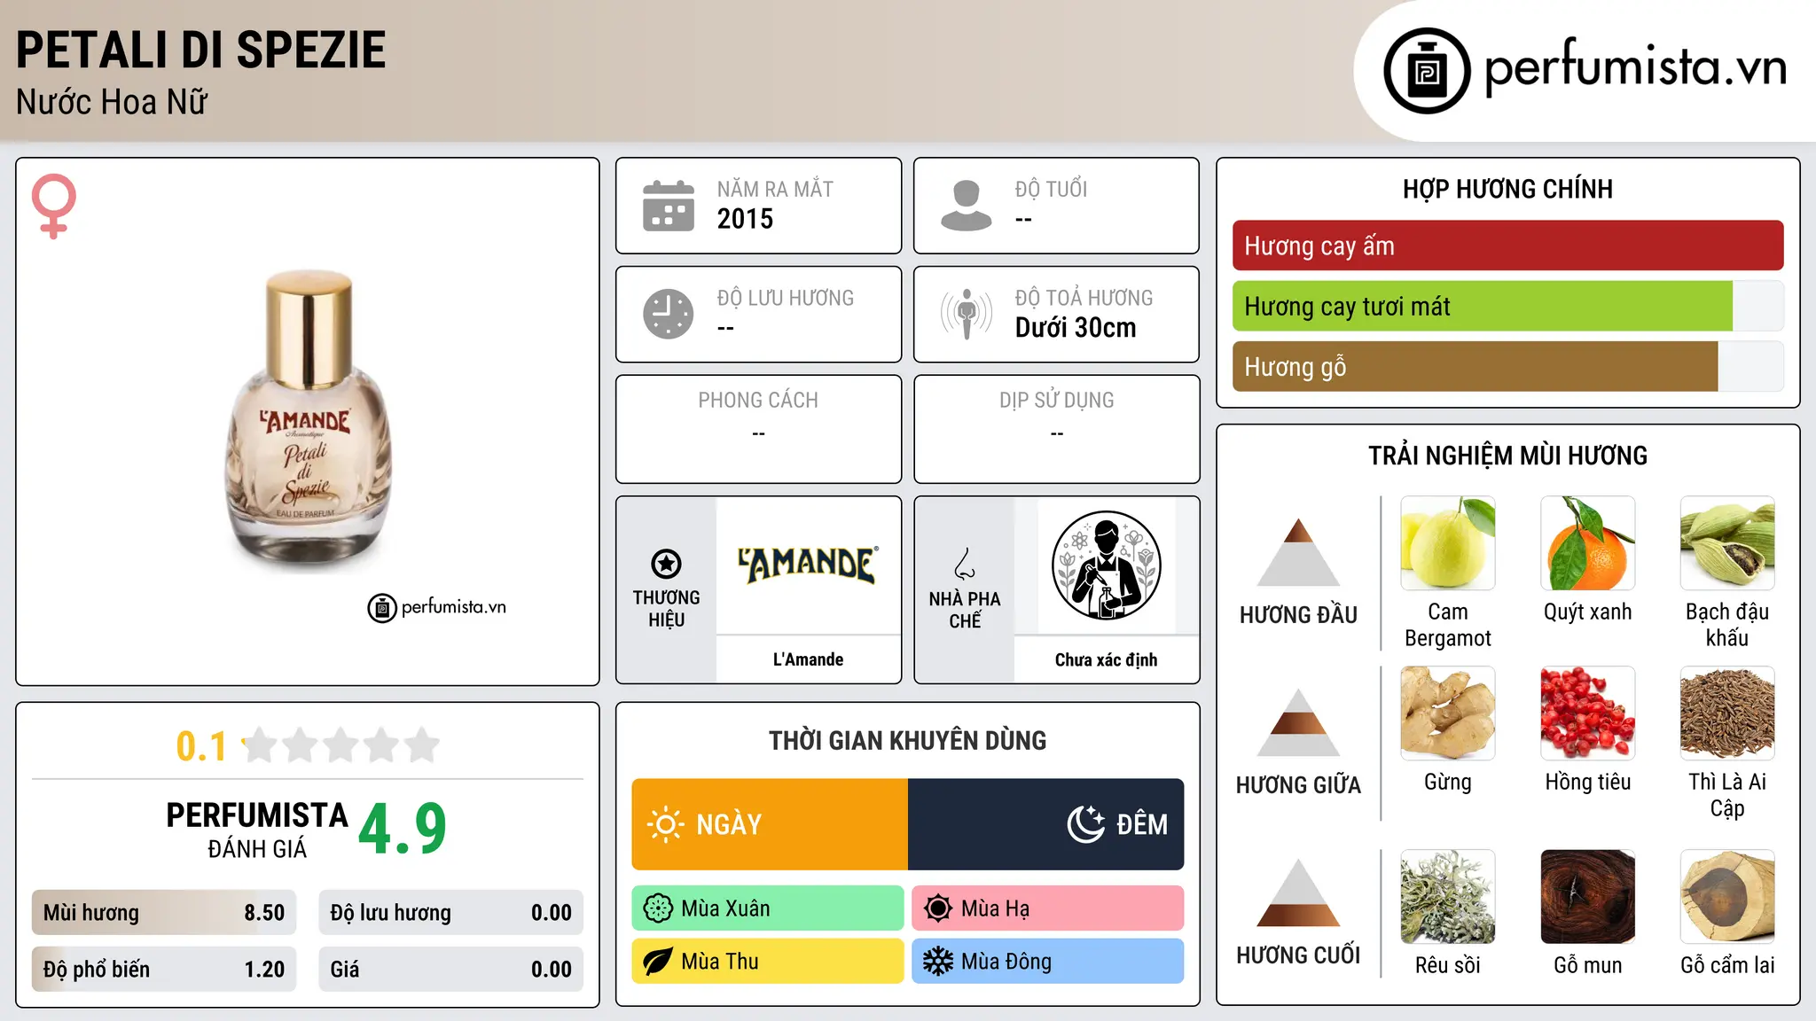Click the perfumista.vn bottle logo icon
Viewport: 1816px width, 1021px height.
tap(1427, 71)
